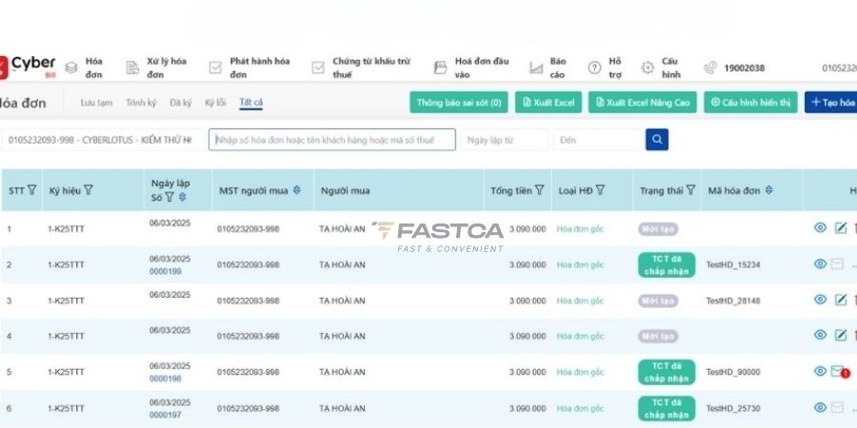The height and width of the screenshot is (428, 857).
Task: Focus the invoice number search field
Action: [x=331, y=140]
